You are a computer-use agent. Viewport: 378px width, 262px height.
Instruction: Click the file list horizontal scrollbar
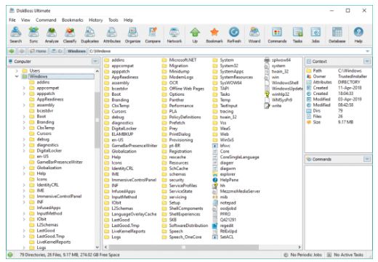point(184,247)
